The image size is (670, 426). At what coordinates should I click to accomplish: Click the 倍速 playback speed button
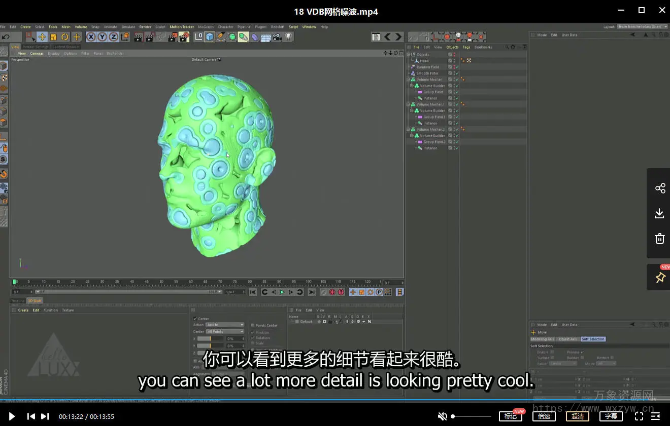click(x=544, y=416)
